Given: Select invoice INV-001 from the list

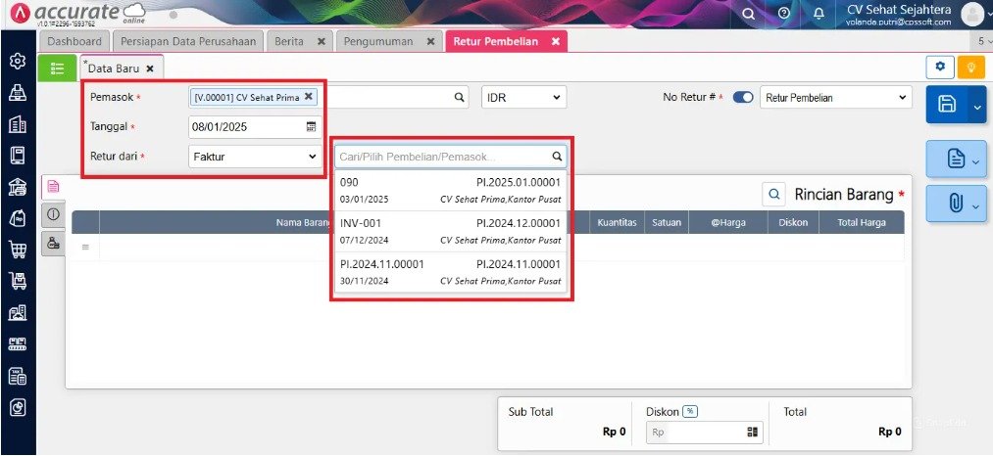Looking at the screenshot, I should 450,232.
